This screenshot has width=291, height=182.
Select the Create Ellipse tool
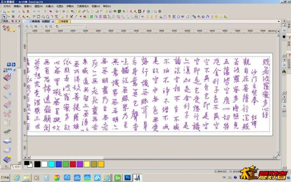coord(43,17)
